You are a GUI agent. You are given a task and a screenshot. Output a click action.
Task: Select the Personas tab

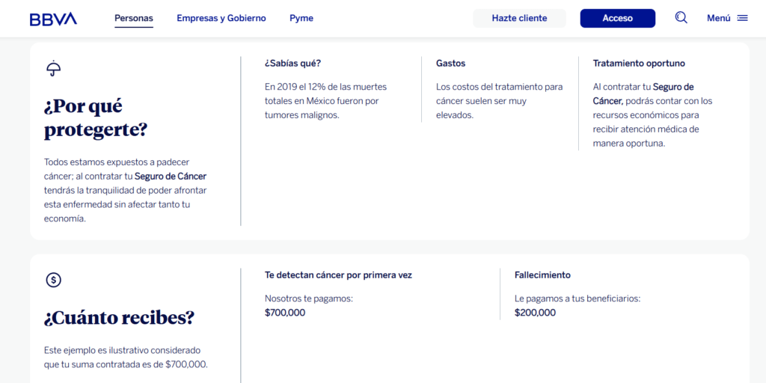click(x=134, y=18)
